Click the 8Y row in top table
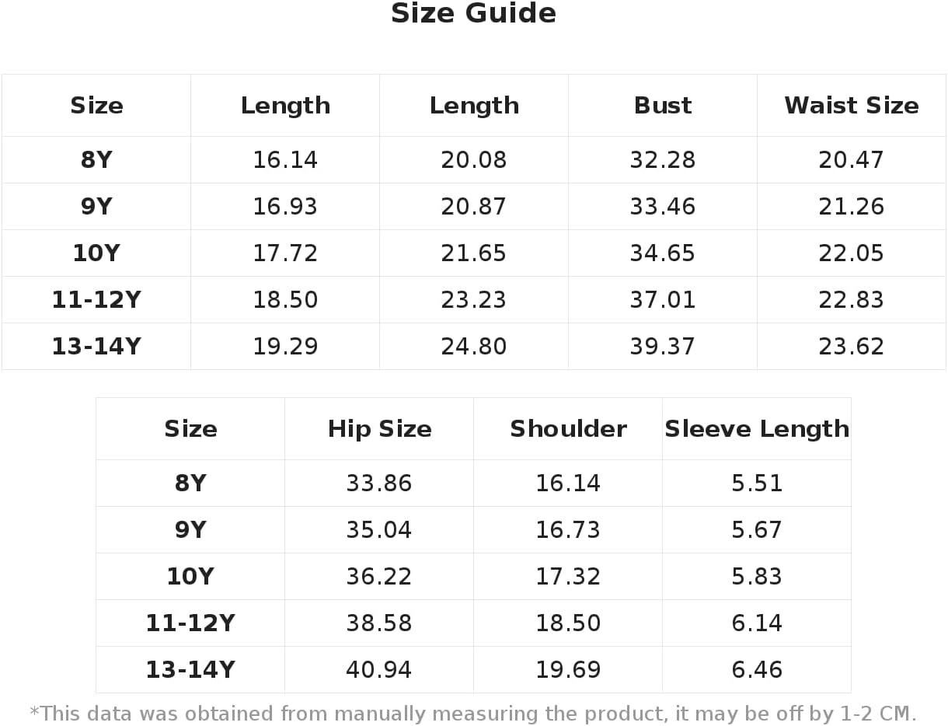Image resolution: width=948 pixels, height=726 pixels. point(473,160)
